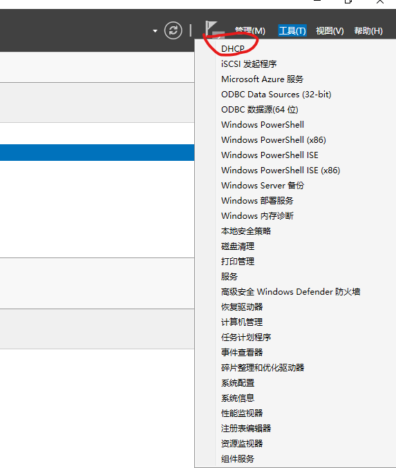The height and width of the screenshot is (468, 396).
Task: Open ODBC 数据源(64 位)
Action: point(259,109)
